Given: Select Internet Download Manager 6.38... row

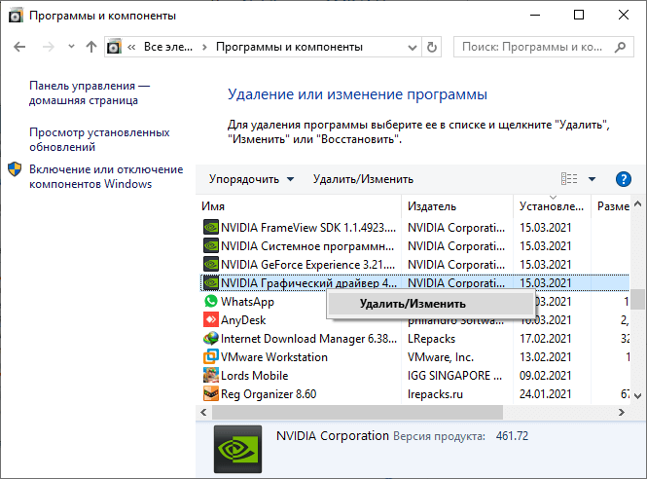Looking at the screenshot, I should point(414,339).
